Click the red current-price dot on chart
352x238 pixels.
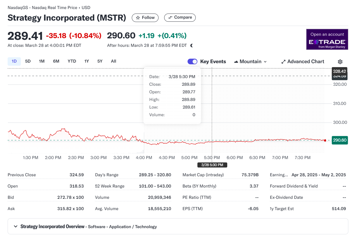(325, 140)
